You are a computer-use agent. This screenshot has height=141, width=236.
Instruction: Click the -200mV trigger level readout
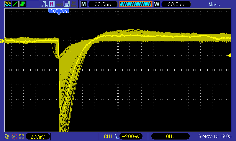point(131,137)
